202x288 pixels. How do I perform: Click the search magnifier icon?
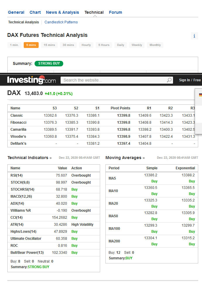tap(169, 80)
